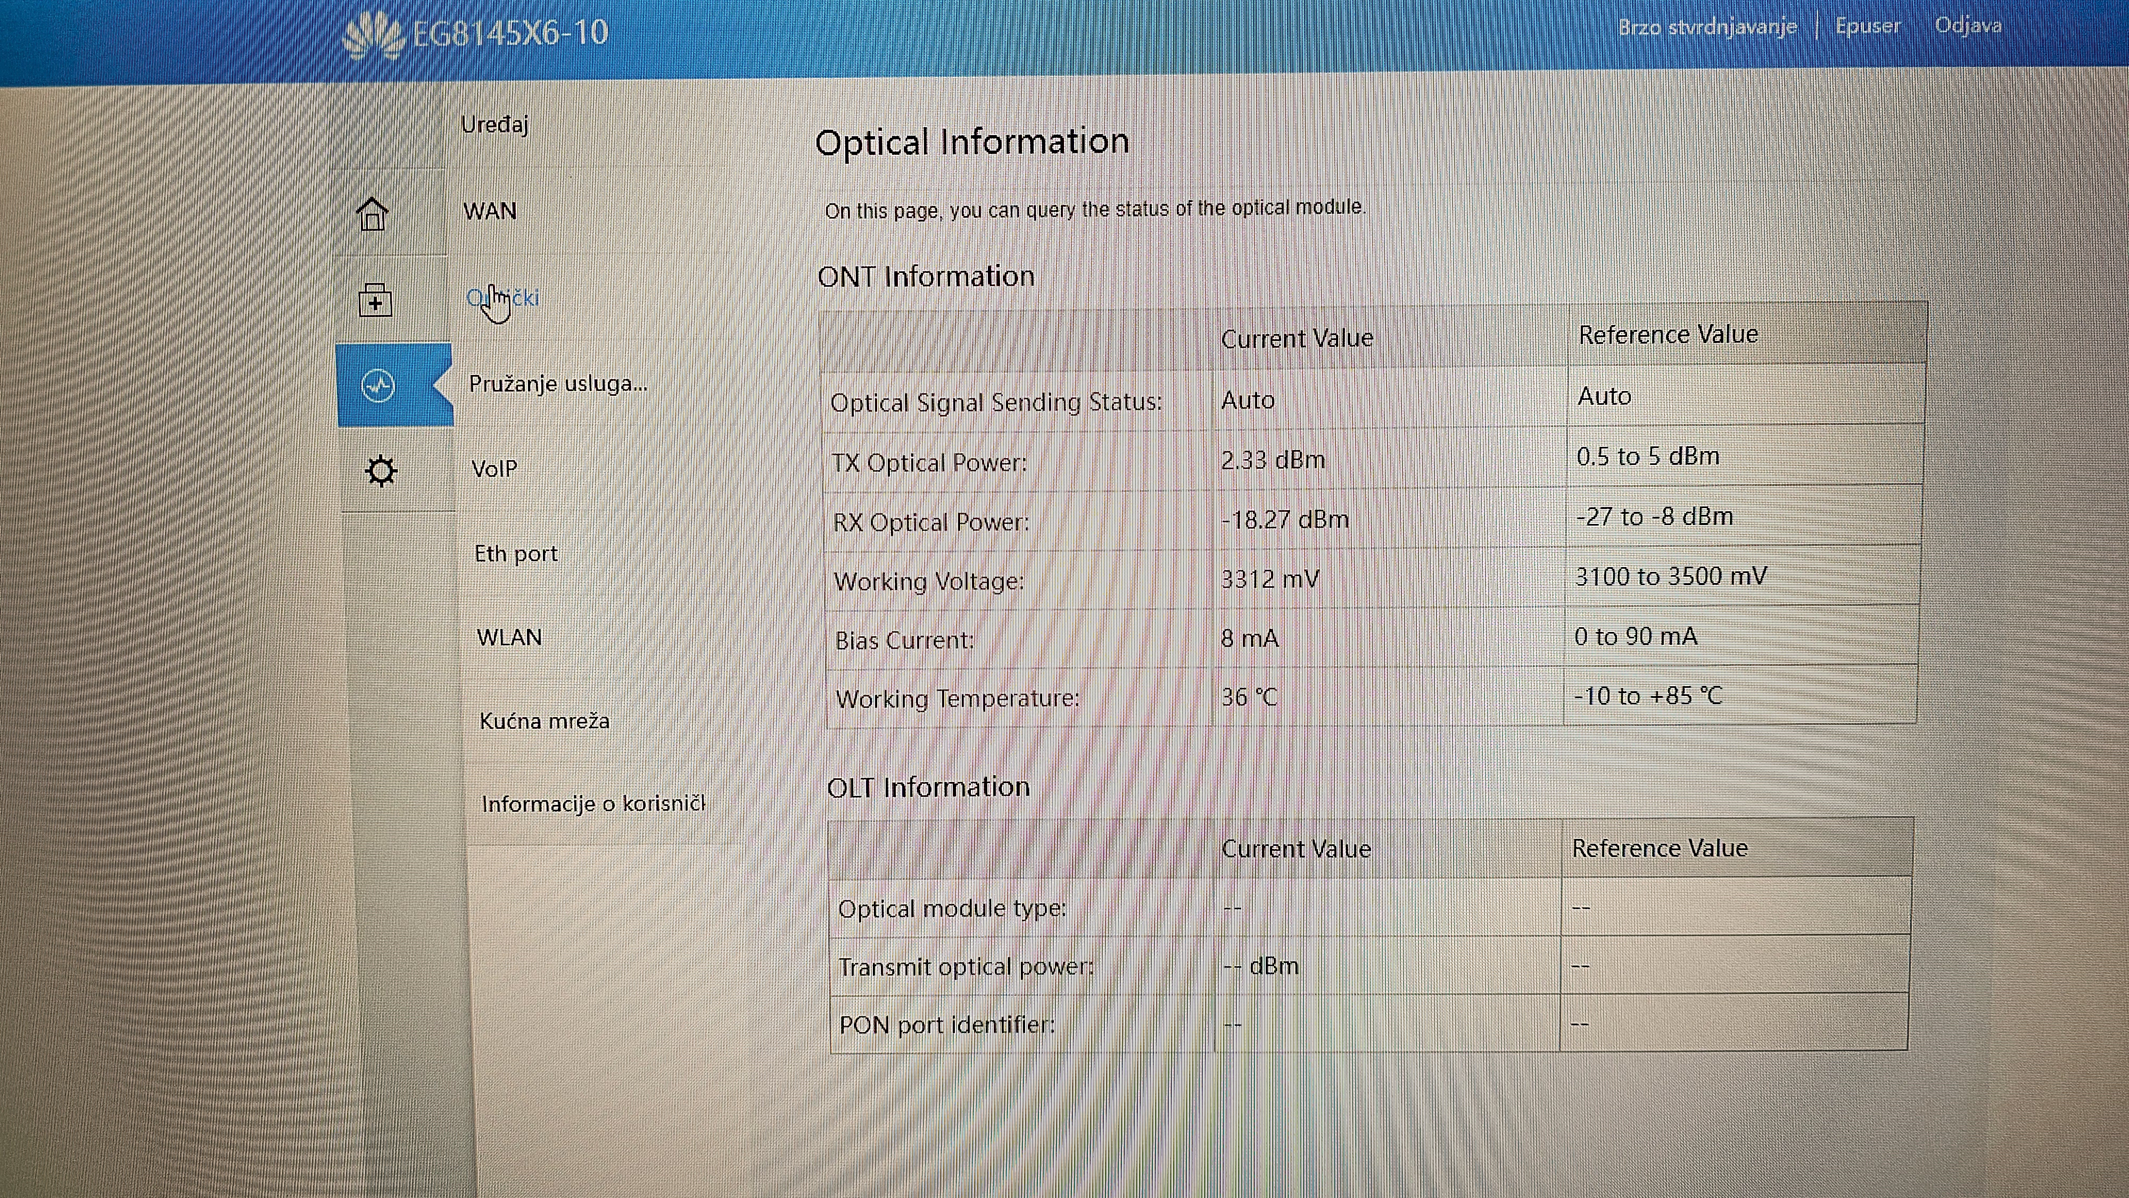Image resolution: width=2129 pixels, height=1198 pixels.
Task: Click the Brzo stvrdnjavanje link
Action: pyautogui.click(x=1707, y=27)
